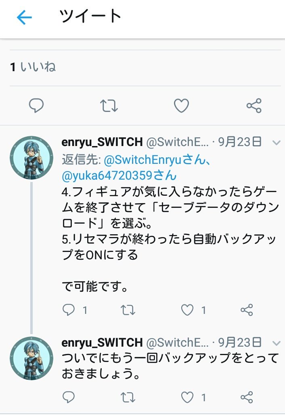Like the main tweet with heart icon

182,105
